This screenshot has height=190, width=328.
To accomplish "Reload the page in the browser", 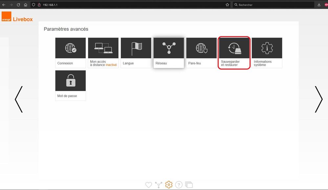I will 18,5.
